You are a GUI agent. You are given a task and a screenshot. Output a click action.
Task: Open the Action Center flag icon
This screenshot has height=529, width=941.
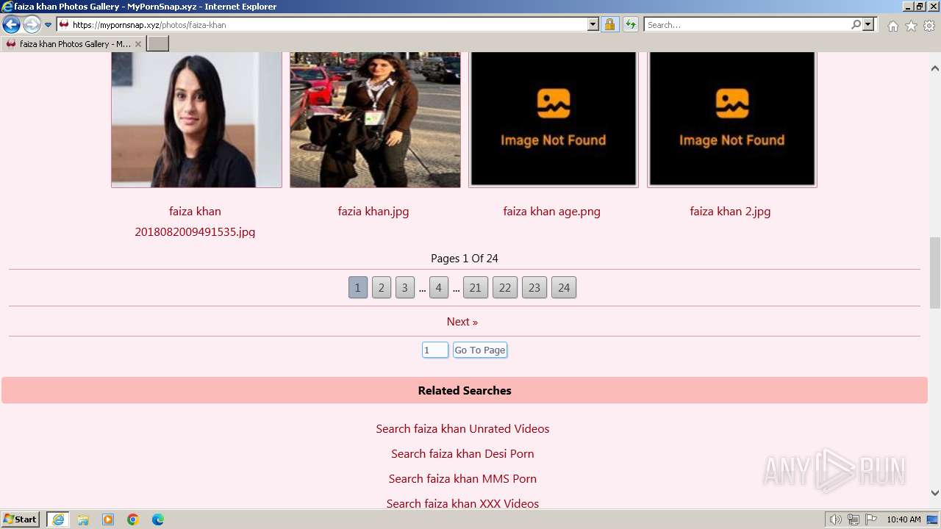point(871,519)
